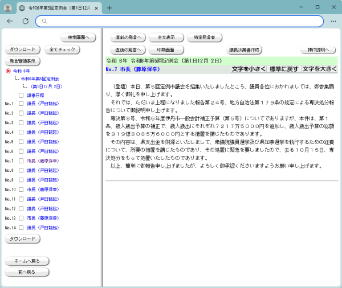This screenshot has width=342, height=288.
Task: Check the No.2 議長 checkbox
Action: click(21, 113)
